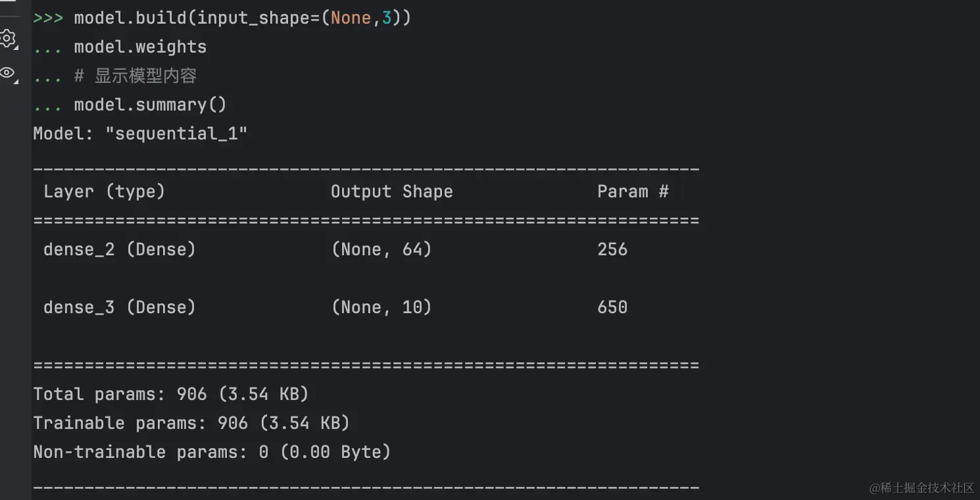The width and height of the screenshot is (980, 500).
Task: Click the model.weights line
Action: click(x=140, y=47)
